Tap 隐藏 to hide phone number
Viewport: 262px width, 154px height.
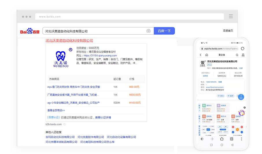[x=220, y=82]
